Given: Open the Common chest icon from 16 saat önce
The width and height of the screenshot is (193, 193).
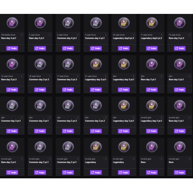Looking at the screenshot, I should pyautogui.click(x=40, y=64).
